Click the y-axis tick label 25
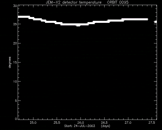 tap(15, 24)
